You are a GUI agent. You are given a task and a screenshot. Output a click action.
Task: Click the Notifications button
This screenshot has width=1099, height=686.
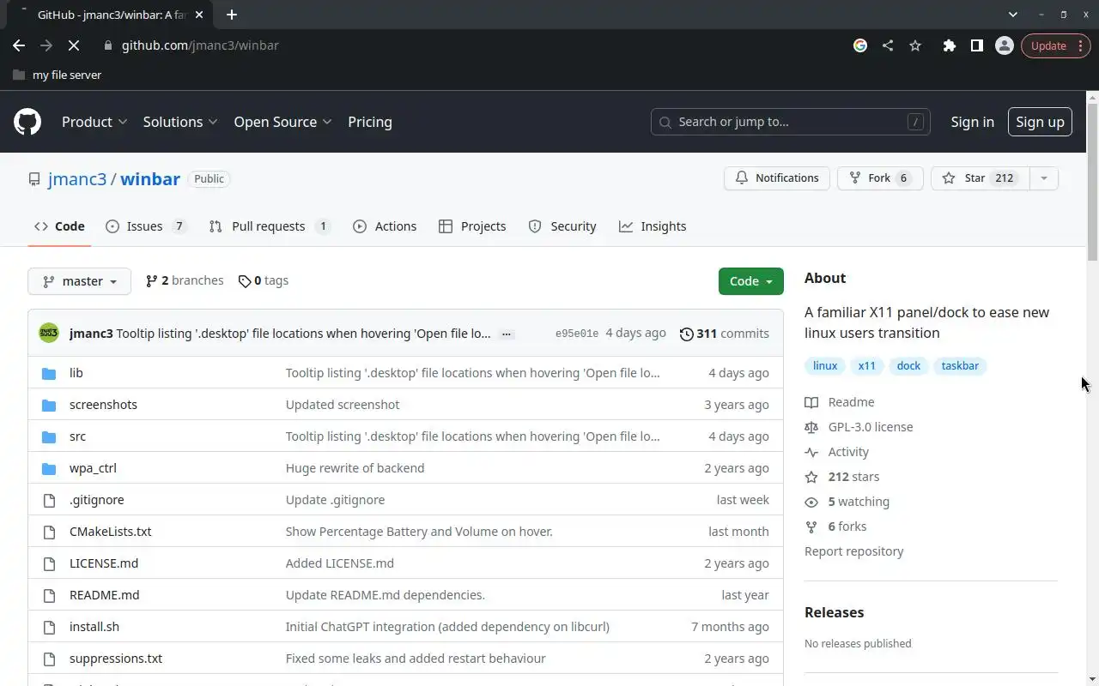(x=777, y=178)
